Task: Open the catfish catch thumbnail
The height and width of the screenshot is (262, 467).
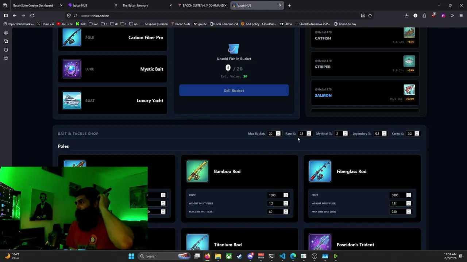Action: tap(409, 32)
